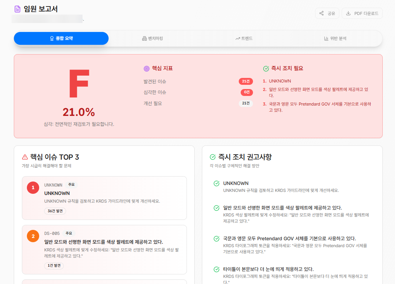This screenshot has height=284, width=395.
Task: Click the 0건 badge for 심각한 이슈
Action: tap(247, 92)
